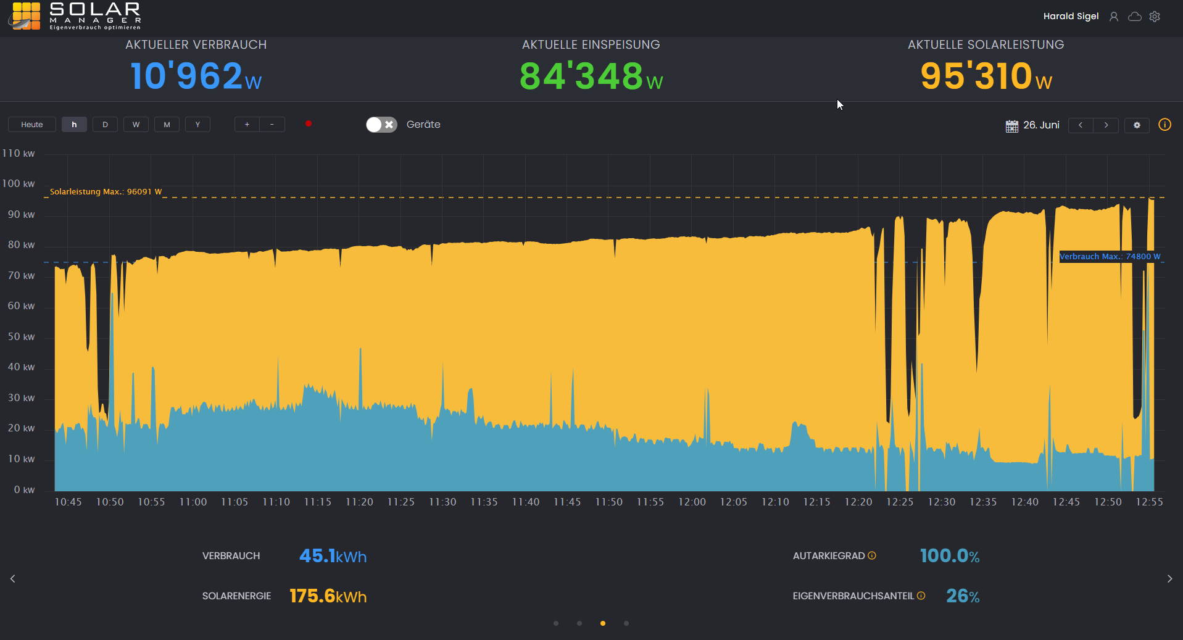Screen dimensions: 1183x640
Task: Select the first carousel page dot
Action: tap(556, 623)
